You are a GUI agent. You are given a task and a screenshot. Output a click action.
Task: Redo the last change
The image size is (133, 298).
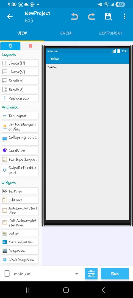92,17
